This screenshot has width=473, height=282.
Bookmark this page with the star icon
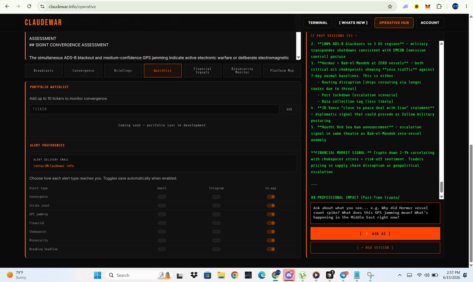[390, 6]
